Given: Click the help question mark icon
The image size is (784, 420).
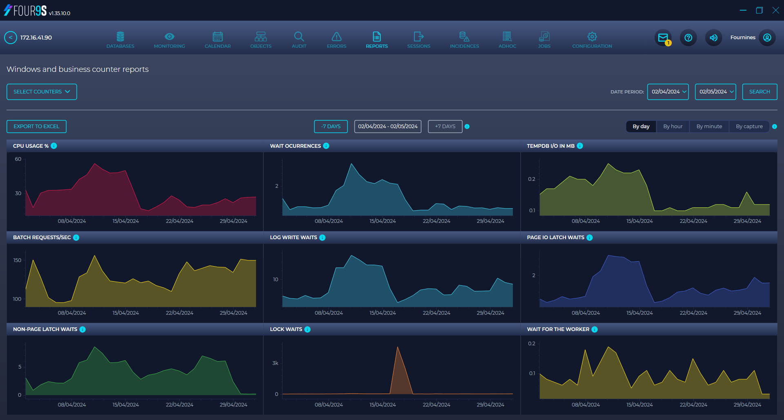Looking at the screenshot, I should 688,38.
